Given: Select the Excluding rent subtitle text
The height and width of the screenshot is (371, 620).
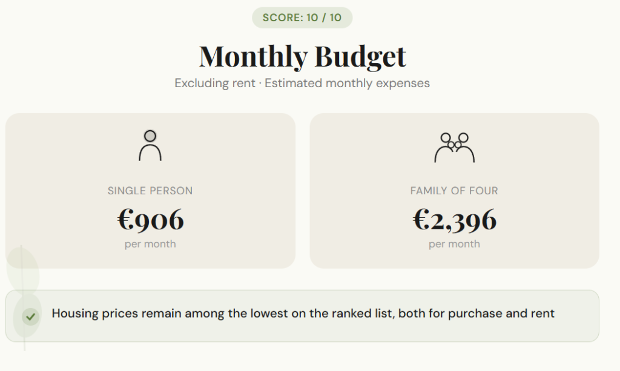Looking at the screenshot, I should tap(215, 83).
